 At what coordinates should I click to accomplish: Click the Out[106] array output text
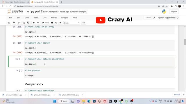(60, 53)
